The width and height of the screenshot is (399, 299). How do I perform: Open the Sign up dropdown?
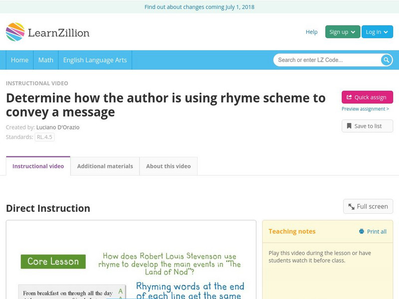click(x=343, y=32)
